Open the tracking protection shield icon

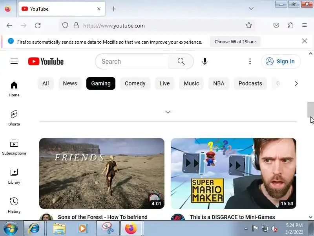[x=65, y=26]
